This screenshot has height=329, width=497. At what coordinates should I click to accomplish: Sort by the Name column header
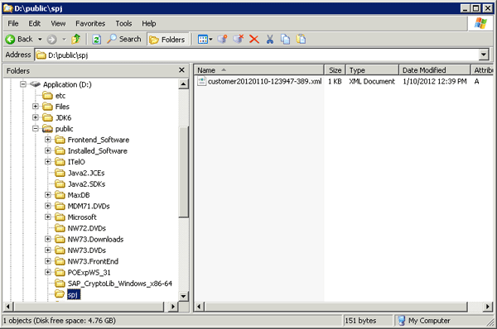click(x=259, y=70)
